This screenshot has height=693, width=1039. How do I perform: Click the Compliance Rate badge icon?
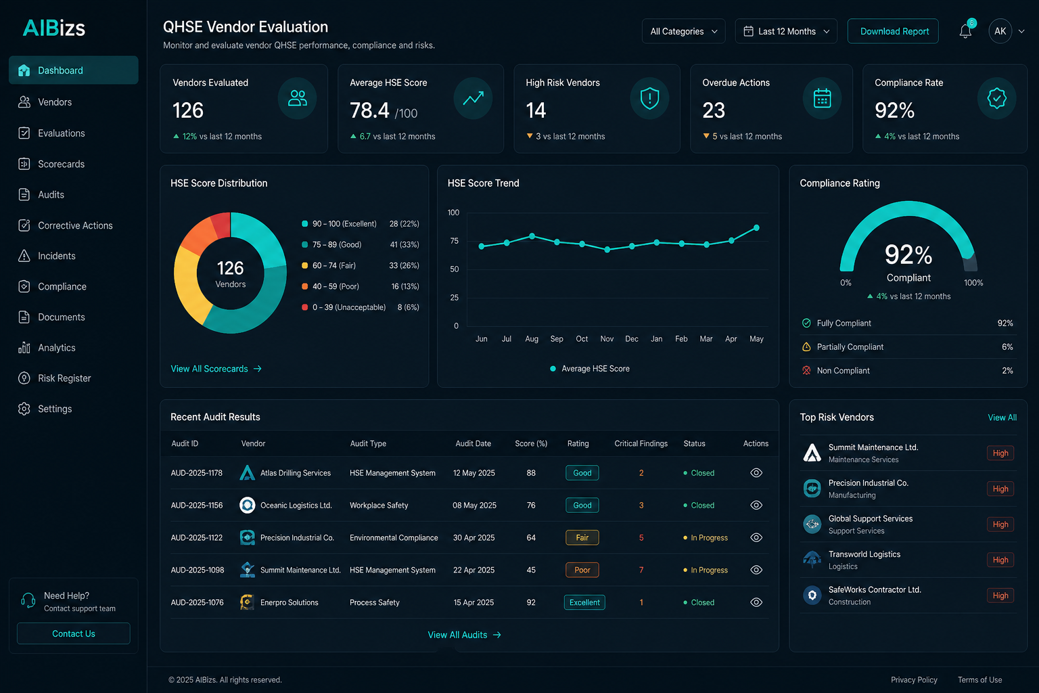996,99
